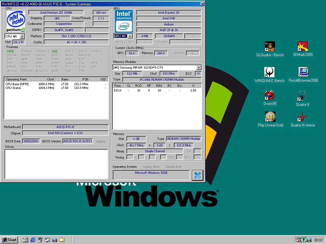This screenshot has height=244, width=326.
Task: Click the blue X close button at bottom
Action: [197, 175]
